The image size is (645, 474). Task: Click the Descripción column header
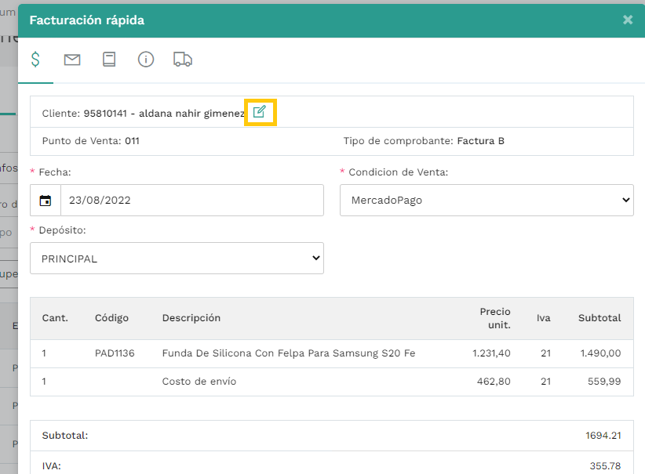click(191, 318)
